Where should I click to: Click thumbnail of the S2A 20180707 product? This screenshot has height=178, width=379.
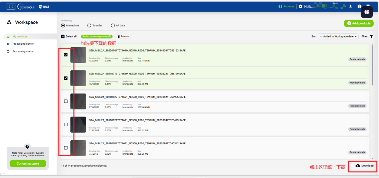(78, 148)
